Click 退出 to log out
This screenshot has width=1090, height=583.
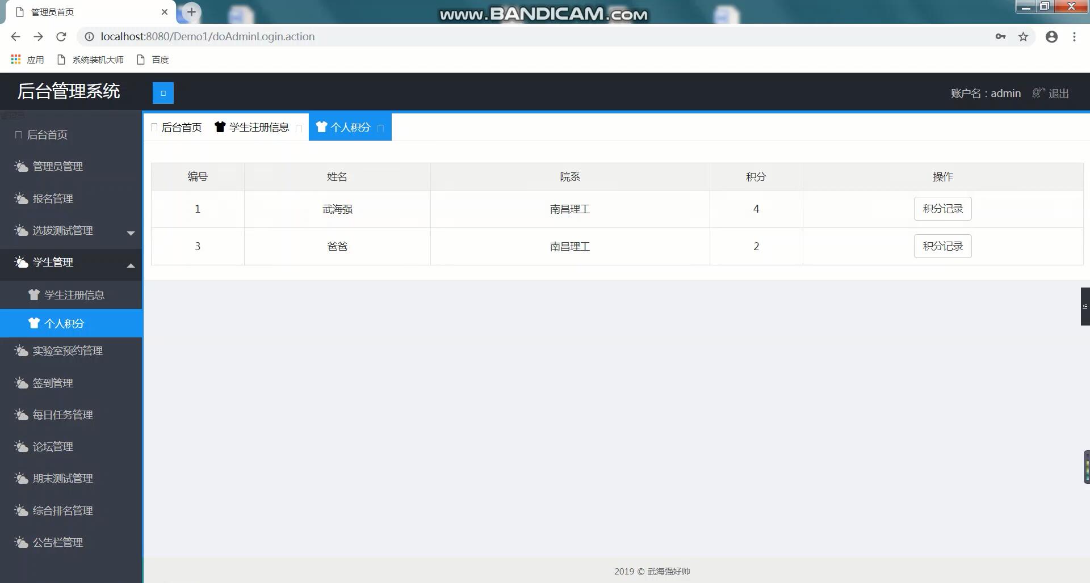1058,93
